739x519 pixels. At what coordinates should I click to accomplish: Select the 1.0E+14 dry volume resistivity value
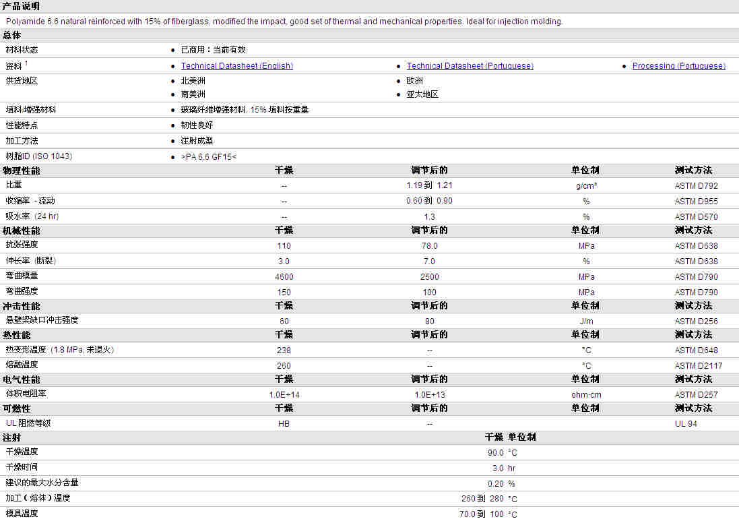click(x=284, y=395)
